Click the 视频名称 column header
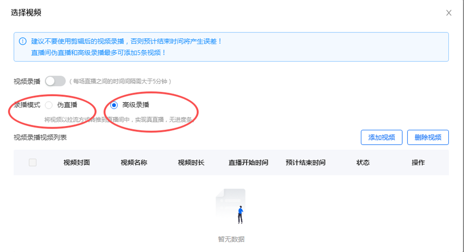 (134, 163)
